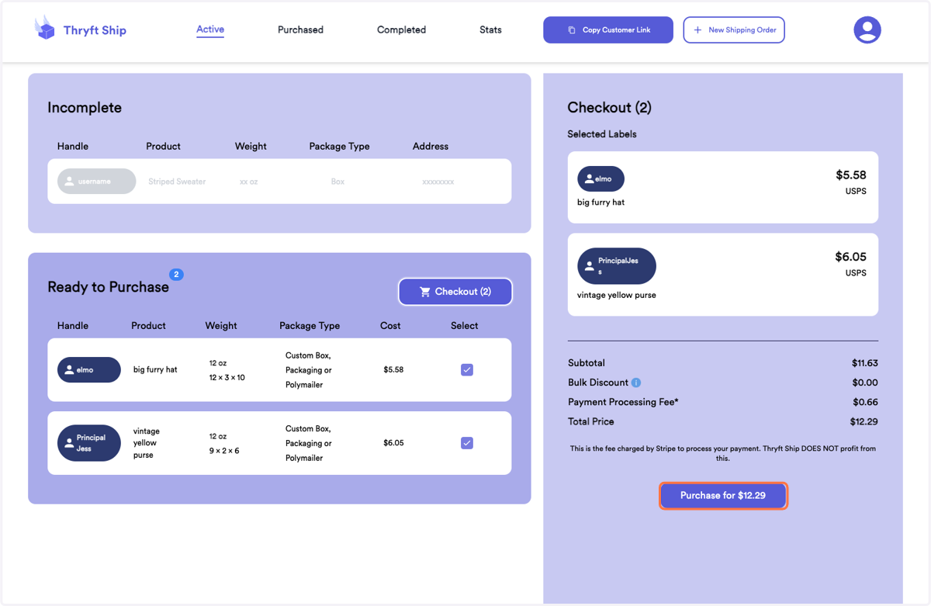Click the Principal Jess handle in Ready to Purchase
The image size is (931, 606).
pos(89,443)
